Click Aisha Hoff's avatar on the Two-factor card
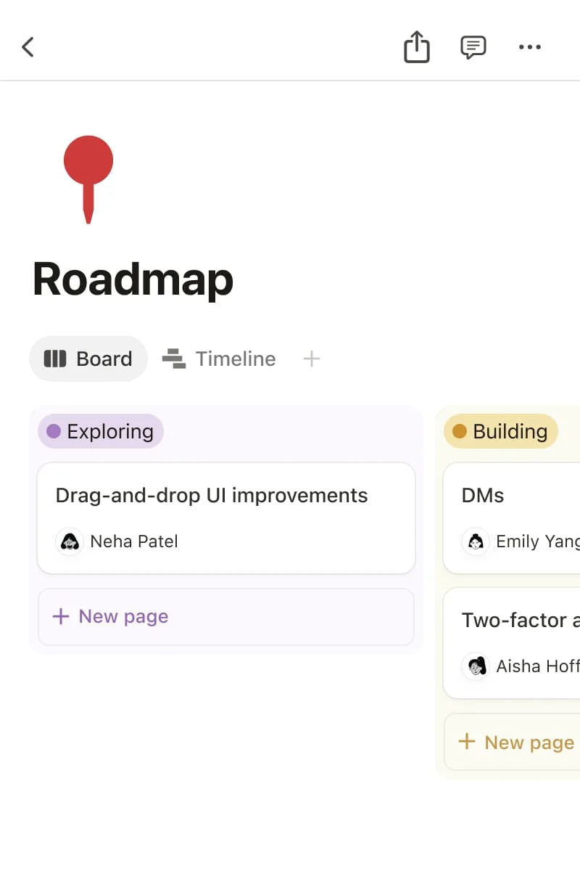580x871 pixels. pos(476,666)
